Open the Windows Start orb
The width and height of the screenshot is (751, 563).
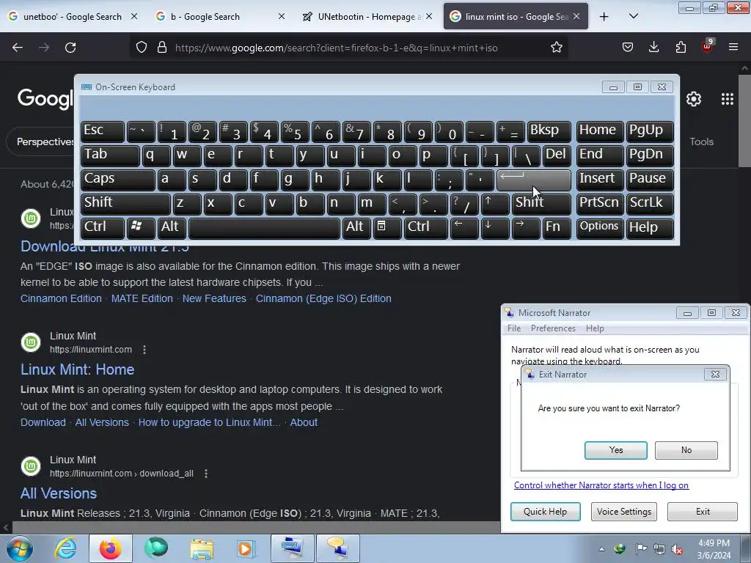[x=20, y=548]
